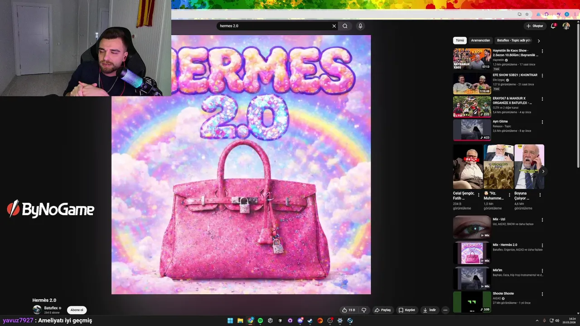This screenshot has width=580, height=326.
Task: Dislike the video with thumbs-down
Action: (x=364, y=310)
